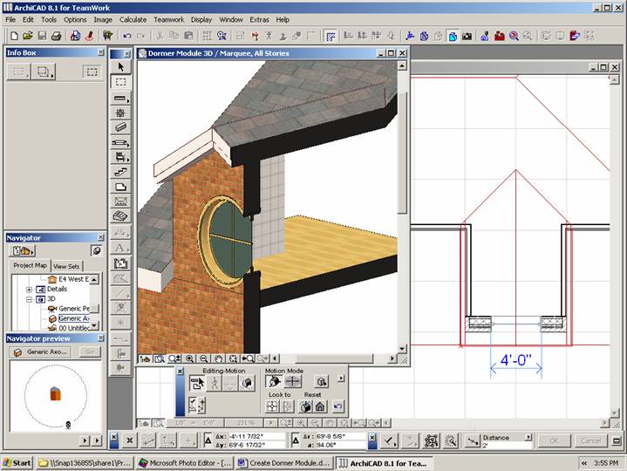
Task: Click Zoom Out icon in Dormer 3D window
Action: coord(203,359)
